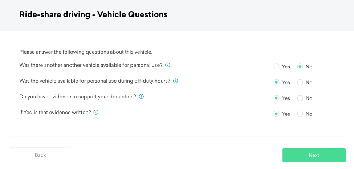Screen dimensions: 354x169
Task: Click the 'another vehicle available for personal use' question text
Action: [x=91, y=65]
